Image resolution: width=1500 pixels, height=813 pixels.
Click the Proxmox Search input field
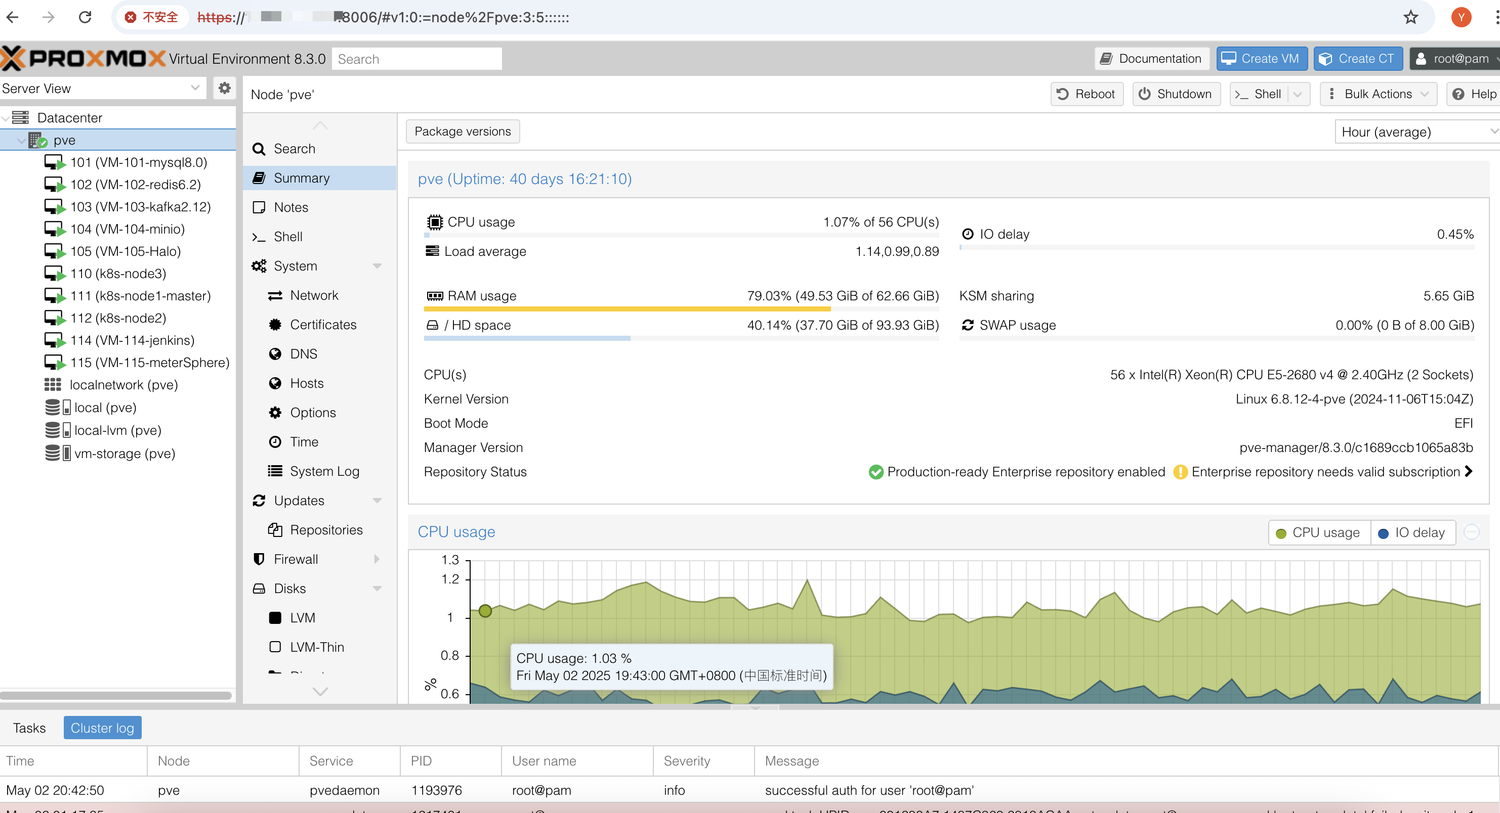416,59
